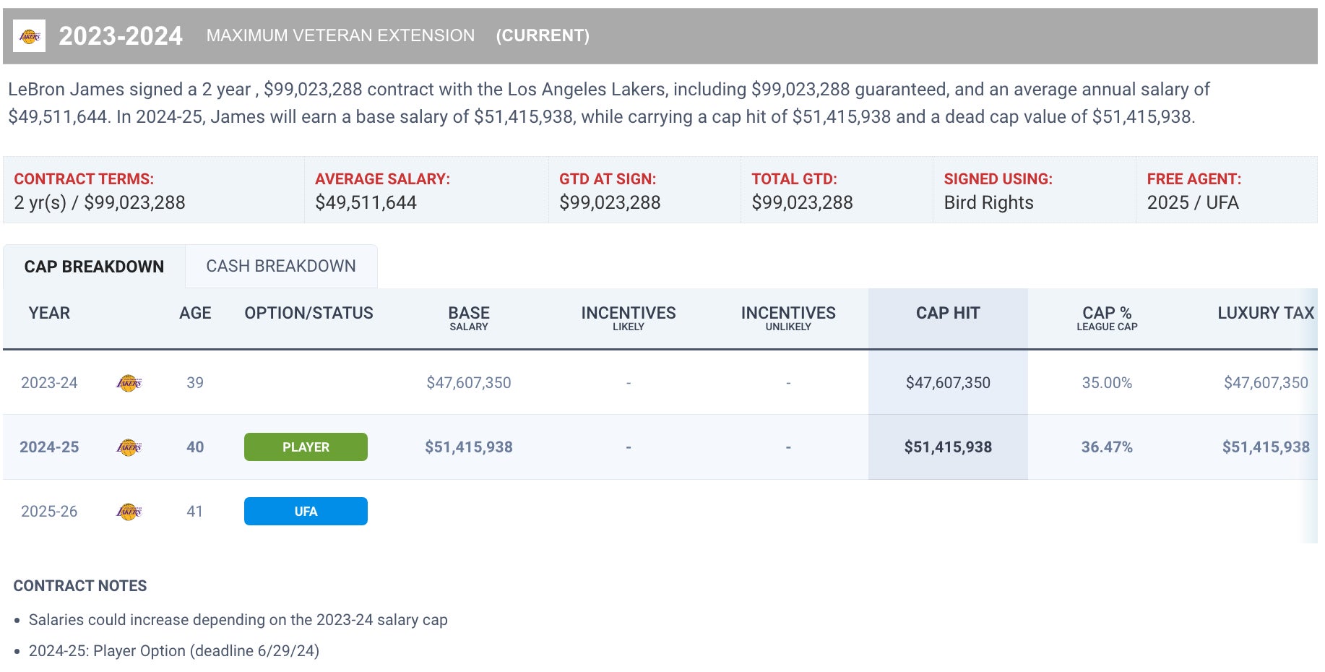The height and width of the screenshot is (672, 1325).
Task: Click the Lakers logo in the 2024-25 row
Action: [x=129, y=447]
